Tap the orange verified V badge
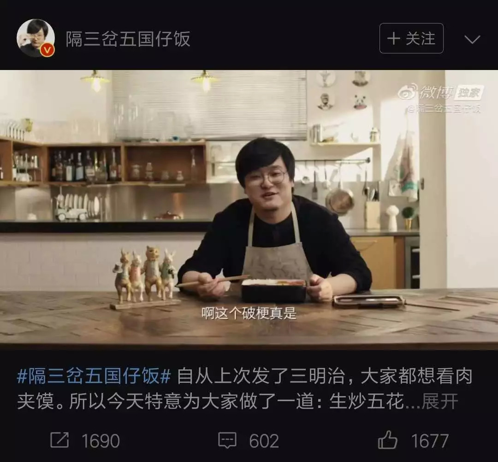Image resolution: width=498 pixels, height=462 pixels. click(47, 50)
